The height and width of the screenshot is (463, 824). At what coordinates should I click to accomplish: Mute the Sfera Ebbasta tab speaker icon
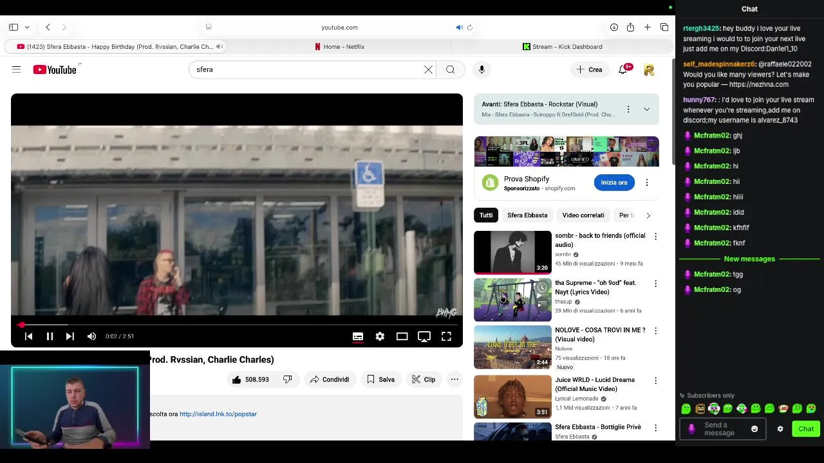click(x=220, y=46)
